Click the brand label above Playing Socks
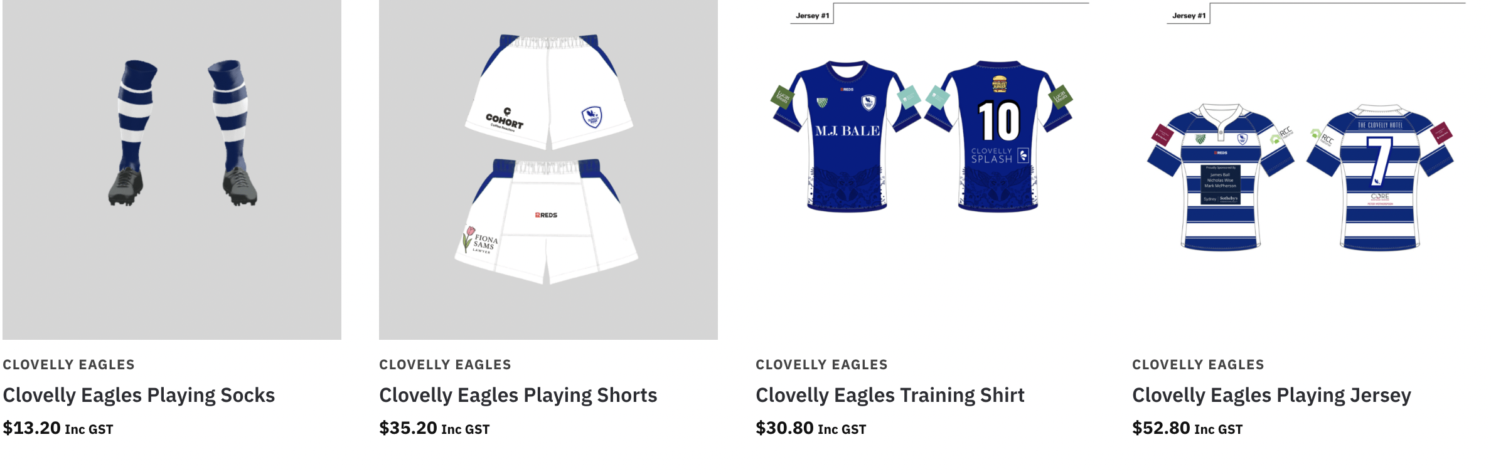This screenshot has height=474, width=1491. pos(69,365)
